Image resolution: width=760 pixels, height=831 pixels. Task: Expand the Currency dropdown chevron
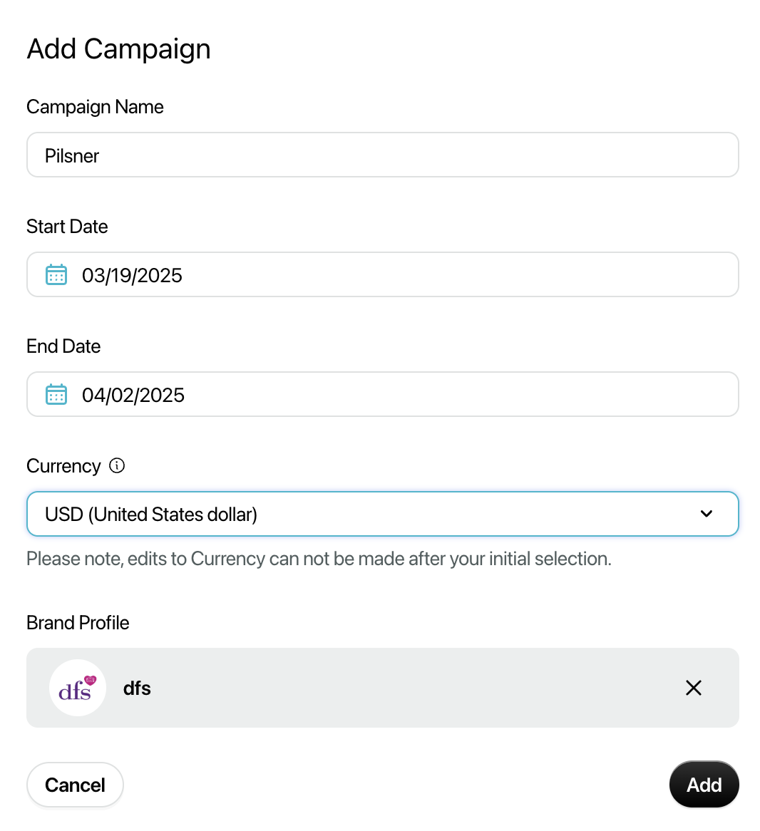pyautogui.click(x=706, y=514)
